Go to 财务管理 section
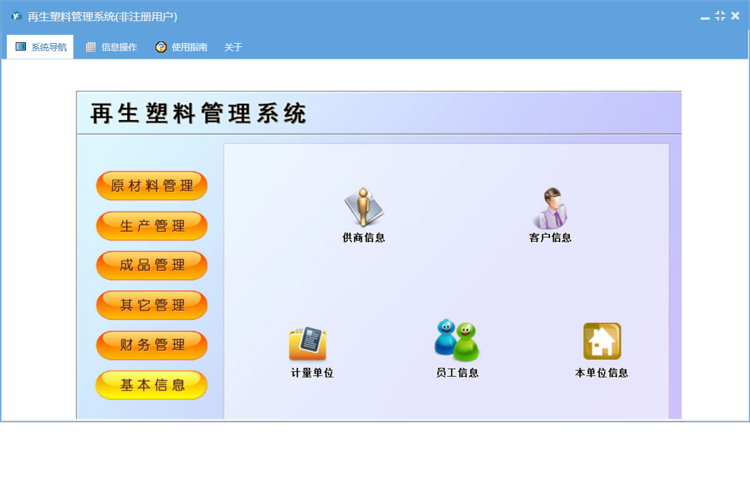Image resolution: width=750 pixels, height=497 pixels. (152, 345)
